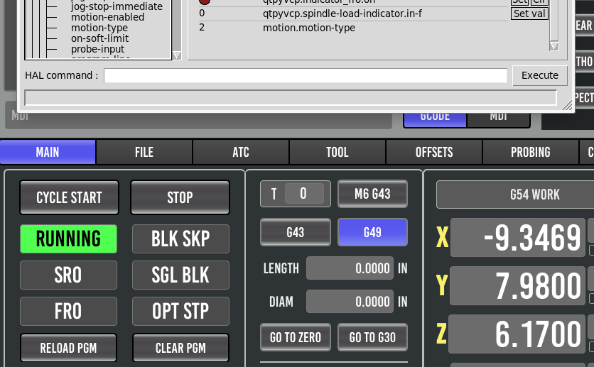Click the STOP button
The height and width of the screenshot is (367, 594).
(180, 197)
